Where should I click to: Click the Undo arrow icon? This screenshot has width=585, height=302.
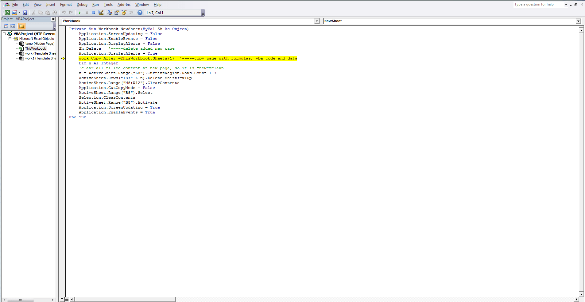click(64, 13)
